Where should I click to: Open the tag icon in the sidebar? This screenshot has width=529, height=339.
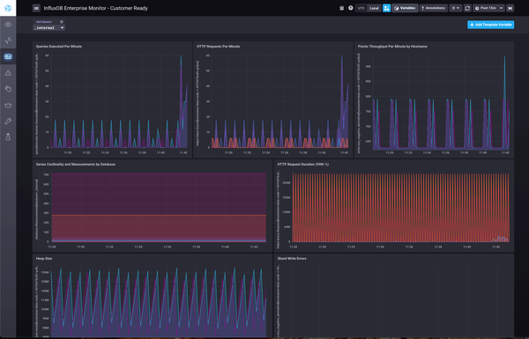pos(8,89)
